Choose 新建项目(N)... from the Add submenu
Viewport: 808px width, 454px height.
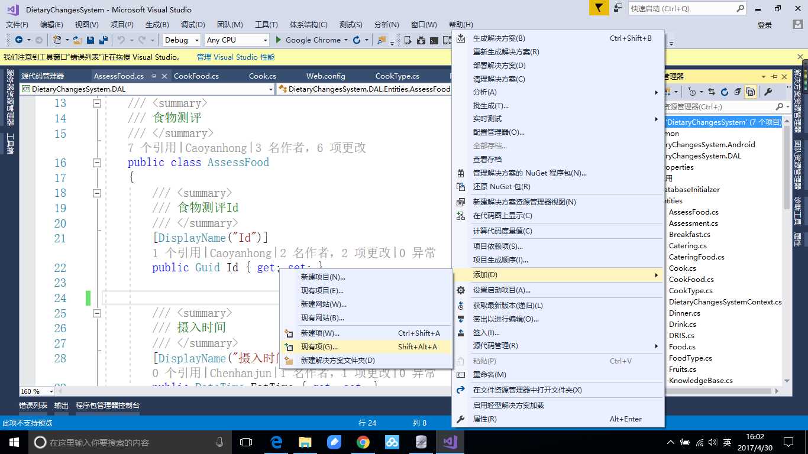point(366,277)
